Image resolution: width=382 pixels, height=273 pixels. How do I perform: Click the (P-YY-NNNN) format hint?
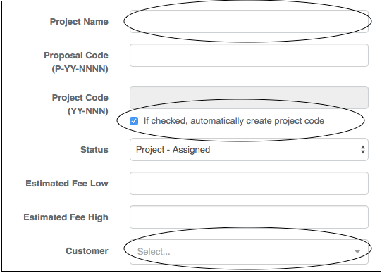click(80, 69)
